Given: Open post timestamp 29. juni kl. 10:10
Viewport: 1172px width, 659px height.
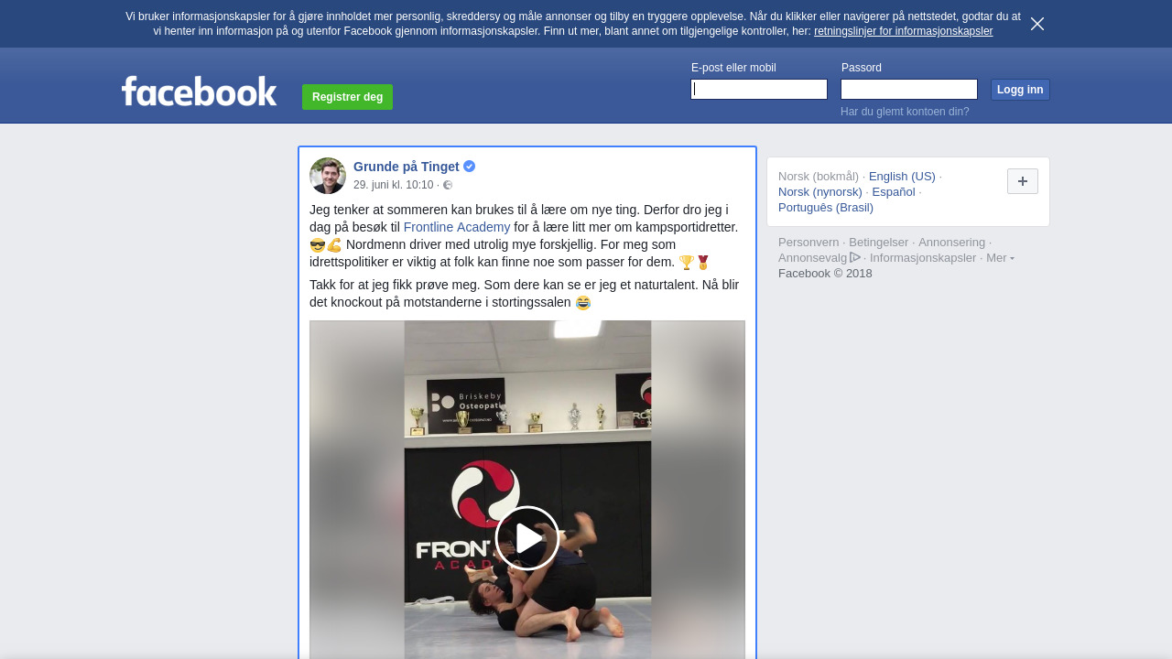Looking at the screenshot, I should [x=394, y=185].
